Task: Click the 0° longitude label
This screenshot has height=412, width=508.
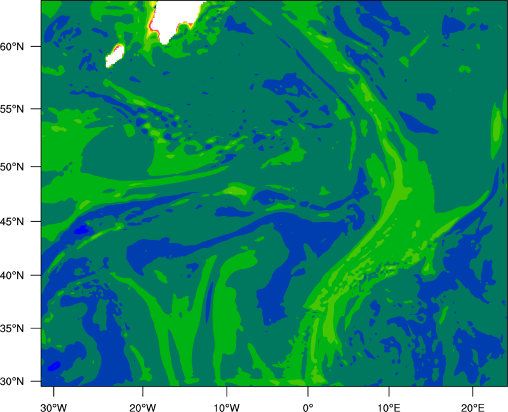Action: 308,408
